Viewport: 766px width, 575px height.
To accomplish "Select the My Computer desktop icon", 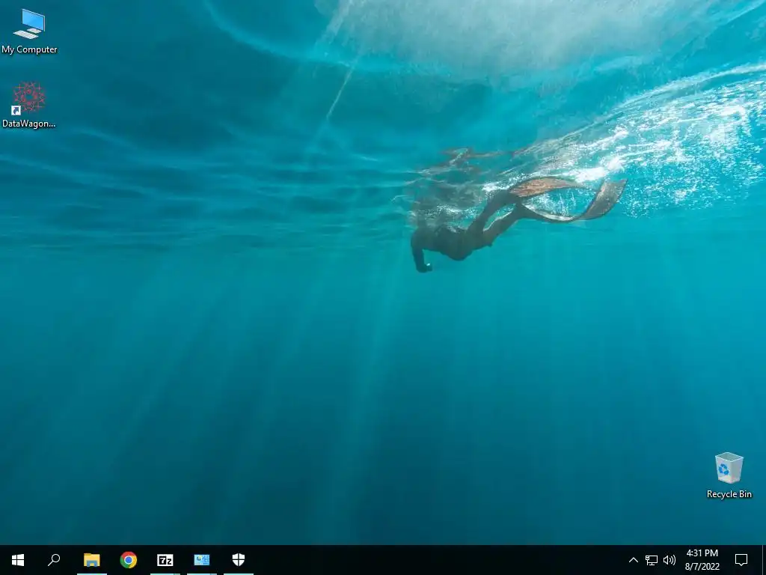I will tap(29, 31).
